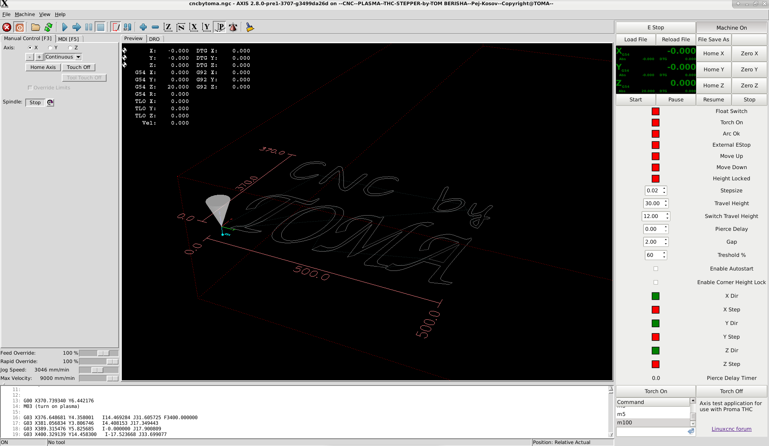
Task: Click the Jog Speed slider
Action: point(99,370)
